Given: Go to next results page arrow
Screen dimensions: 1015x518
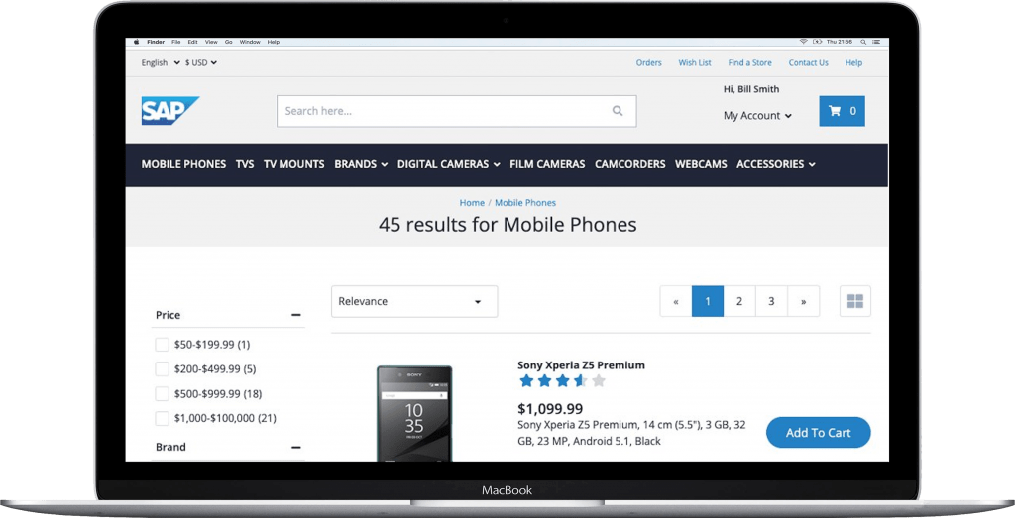Looking at the screenshot, I should click(803, 301).
